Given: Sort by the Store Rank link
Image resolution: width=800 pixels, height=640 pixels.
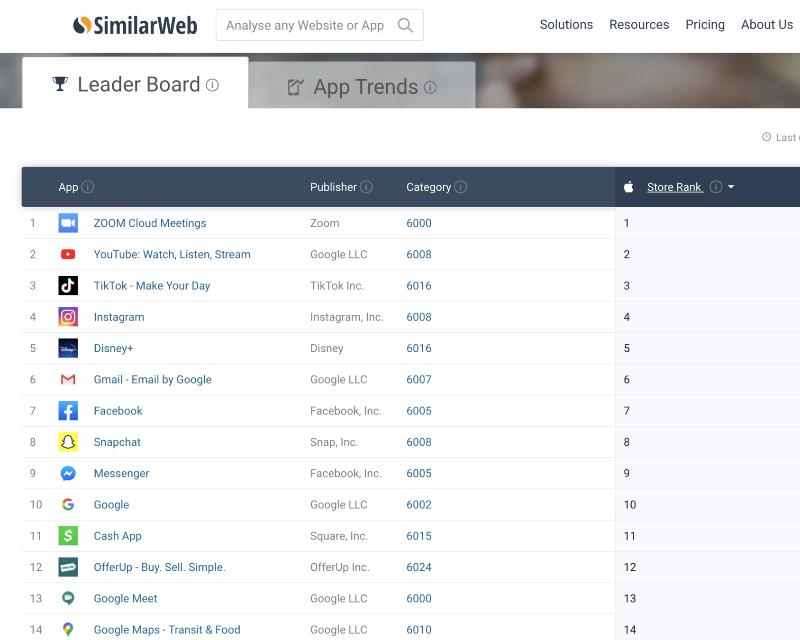Looking at the screenshot, I should pyautogui.click(x=675, y=187).
